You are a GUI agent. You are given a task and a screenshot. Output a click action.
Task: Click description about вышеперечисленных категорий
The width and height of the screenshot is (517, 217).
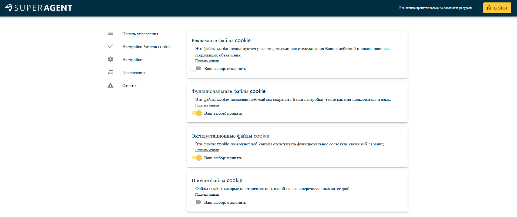273,189
